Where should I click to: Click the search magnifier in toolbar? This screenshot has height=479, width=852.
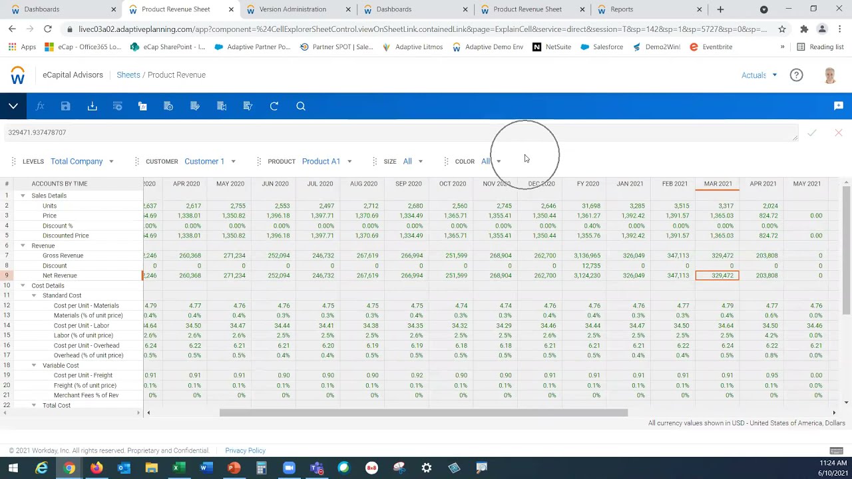(x=301, y=106)
